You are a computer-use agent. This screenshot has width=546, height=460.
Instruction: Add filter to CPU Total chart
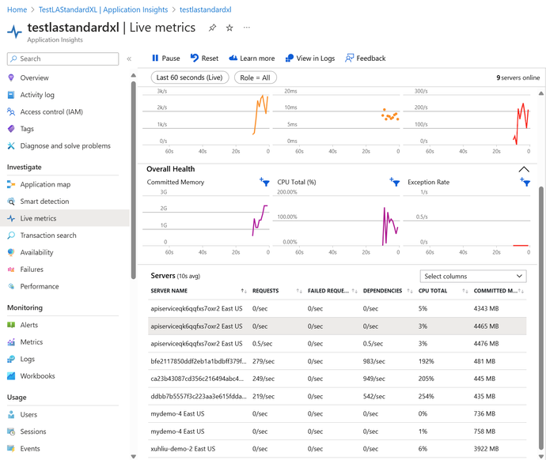point(395,182)
